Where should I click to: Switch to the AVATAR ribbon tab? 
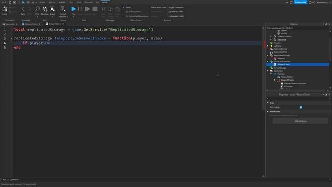pyautogui.click(x=62, y=2)
